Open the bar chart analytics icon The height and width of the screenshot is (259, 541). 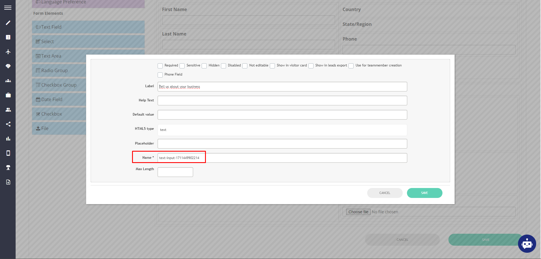pyautogui.click(x=8, y=139)
